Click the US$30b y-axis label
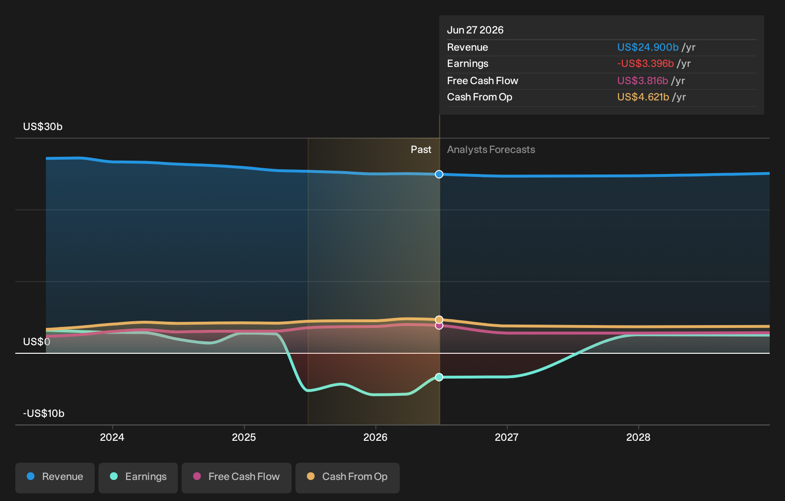 point(43,127)
